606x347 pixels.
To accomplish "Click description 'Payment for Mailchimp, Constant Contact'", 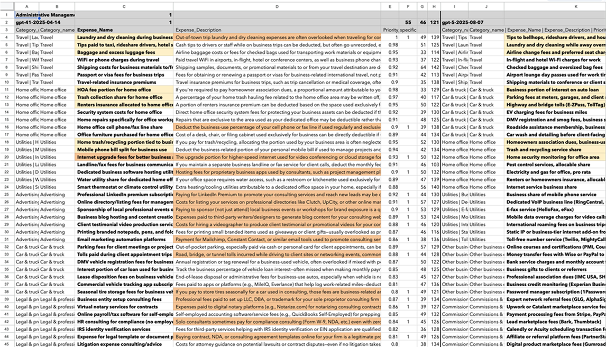I will pos(277,240).
